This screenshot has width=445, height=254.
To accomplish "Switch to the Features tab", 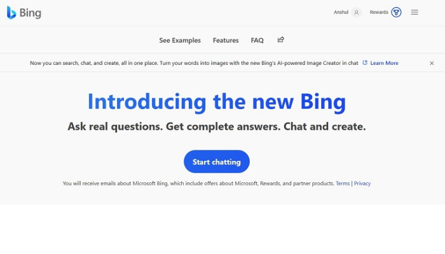I will point(226,40).
